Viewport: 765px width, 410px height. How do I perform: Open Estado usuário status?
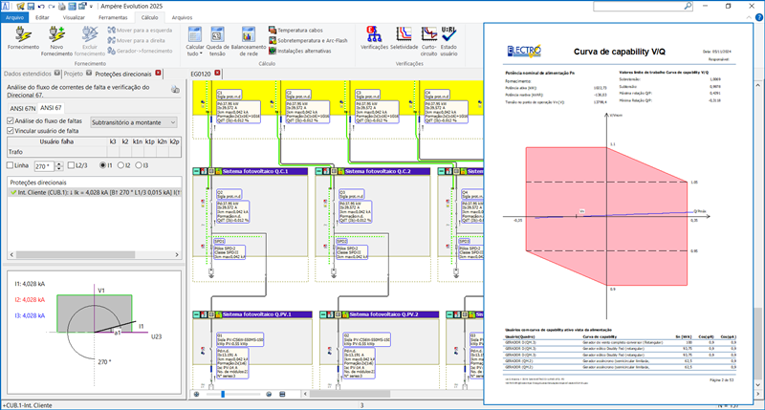[x=448, y=41]
